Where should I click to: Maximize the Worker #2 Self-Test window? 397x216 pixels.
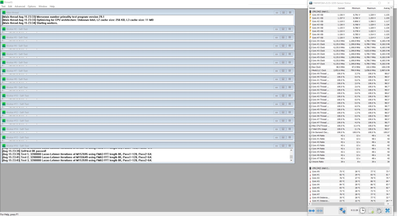click(x=283, y=29)
